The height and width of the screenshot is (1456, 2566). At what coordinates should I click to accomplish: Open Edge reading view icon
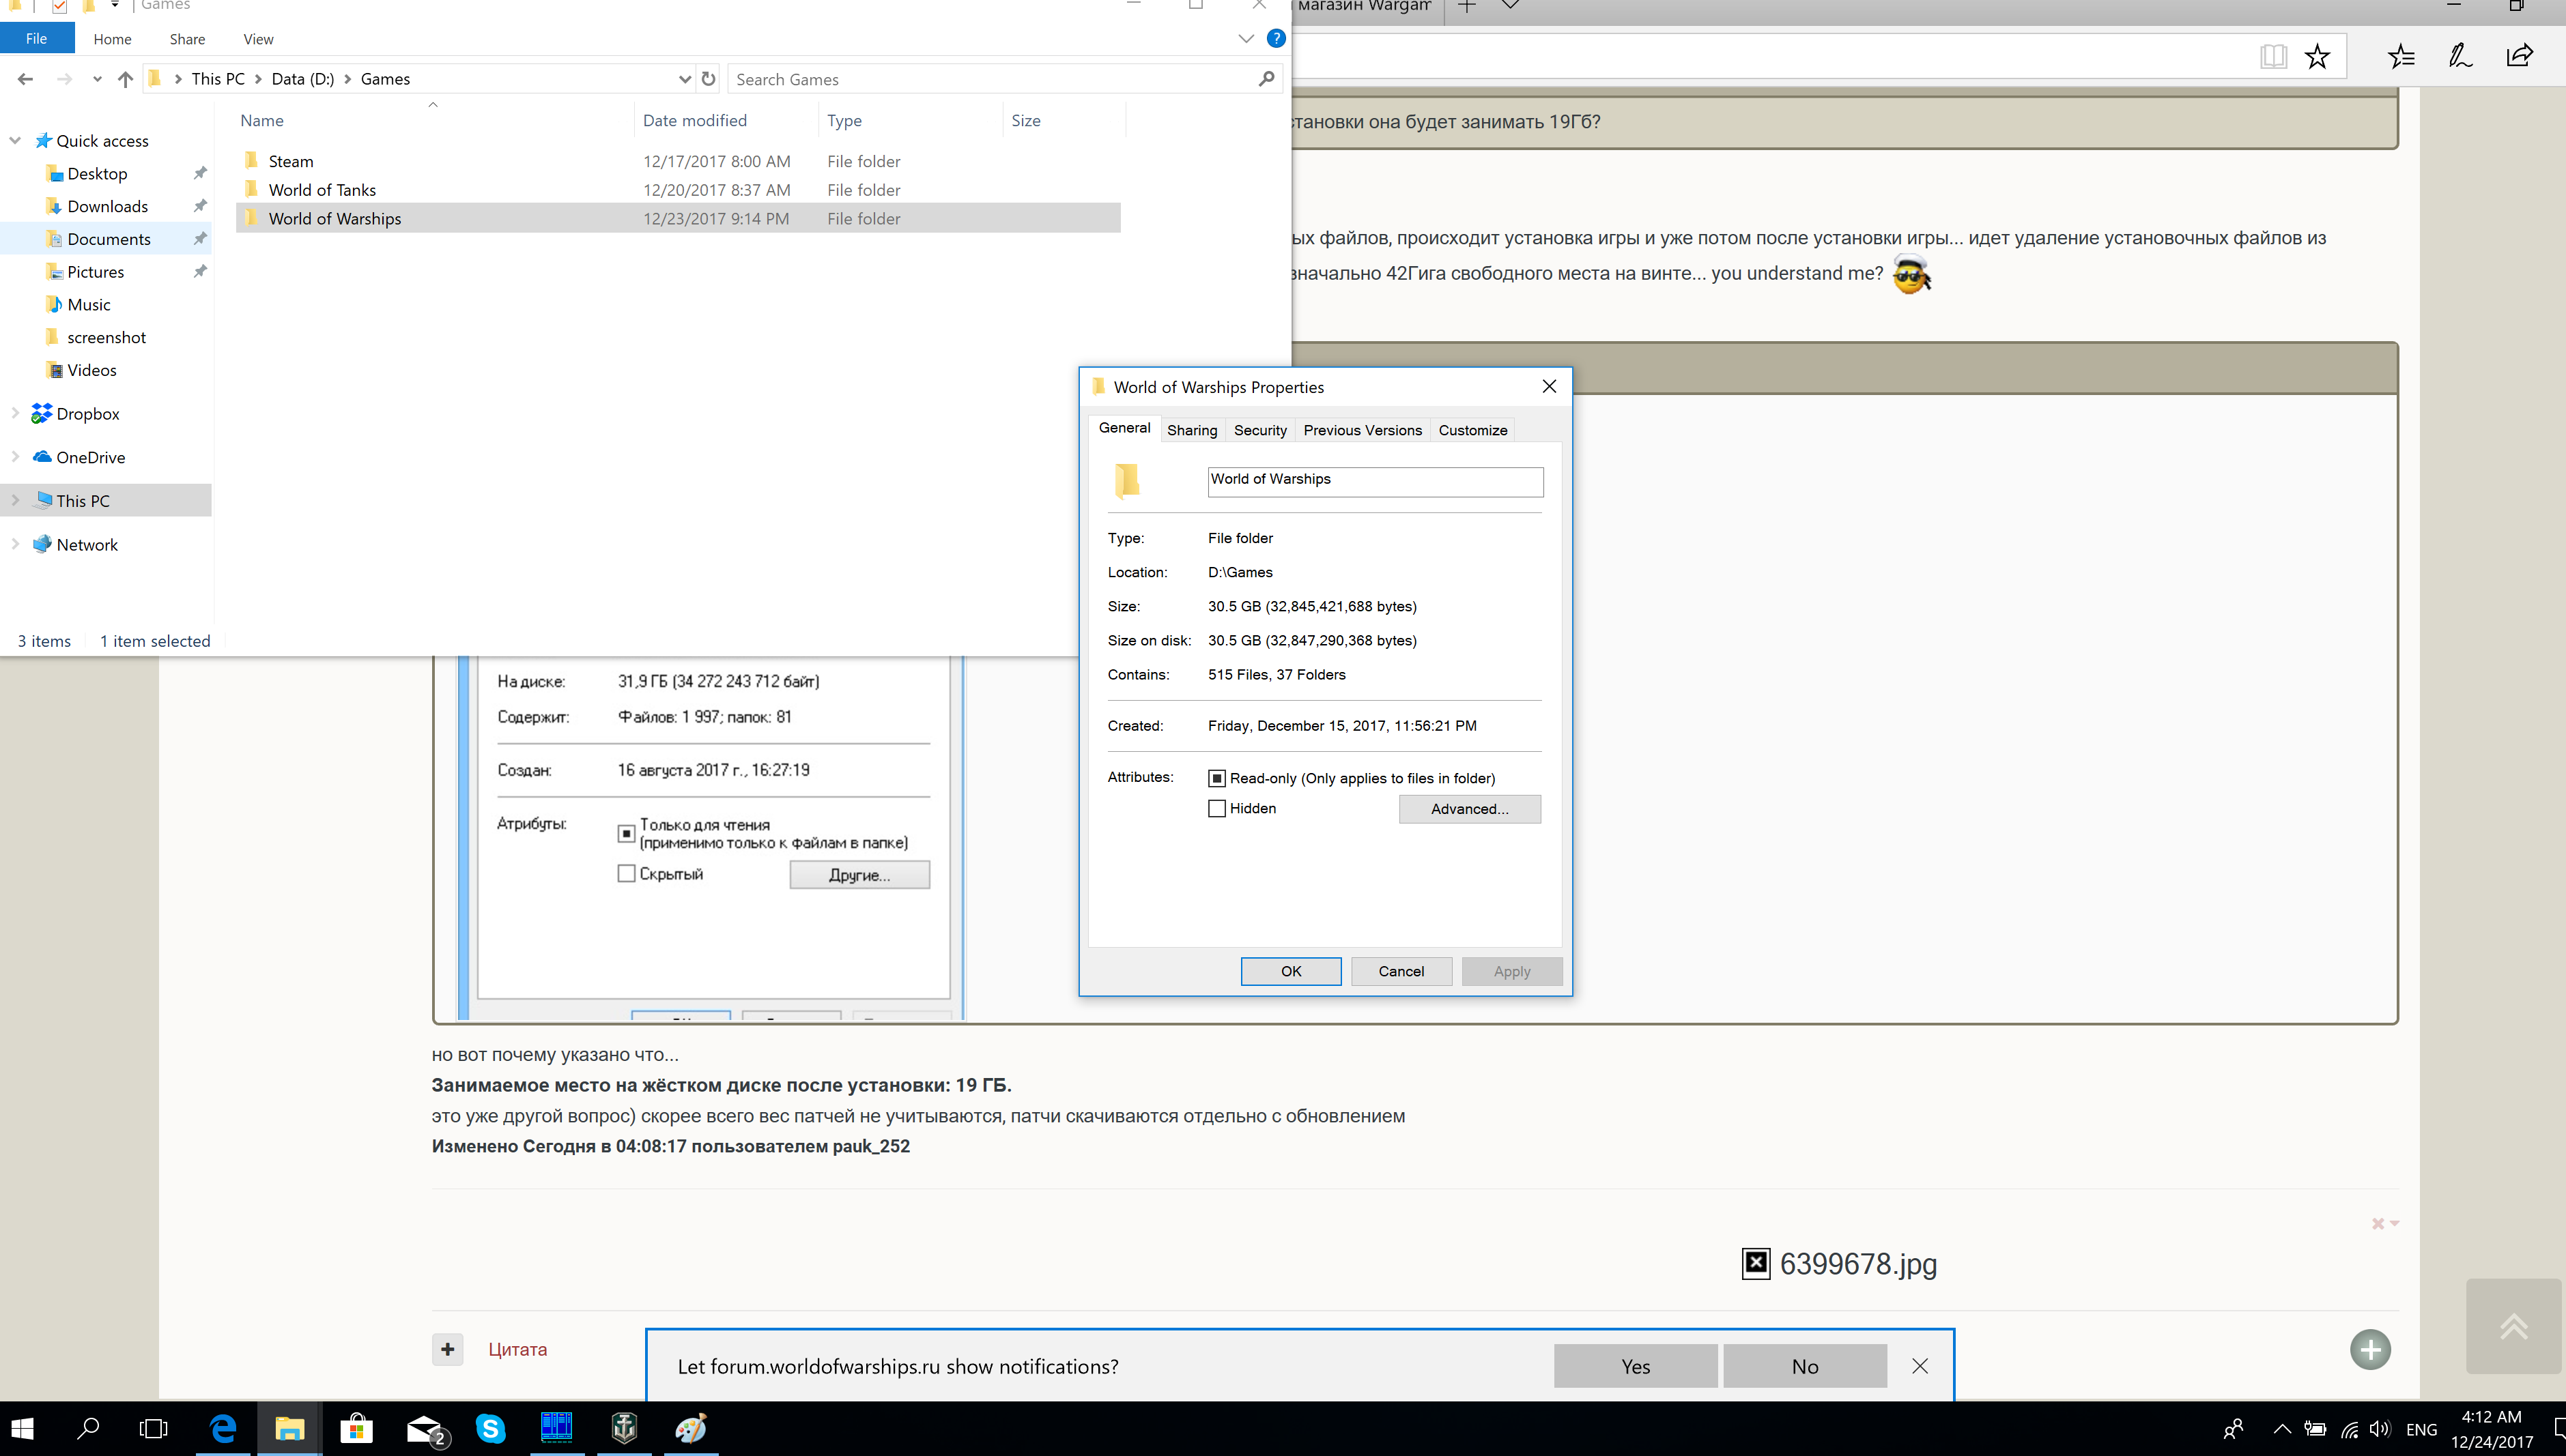[x=2273, y=56]
